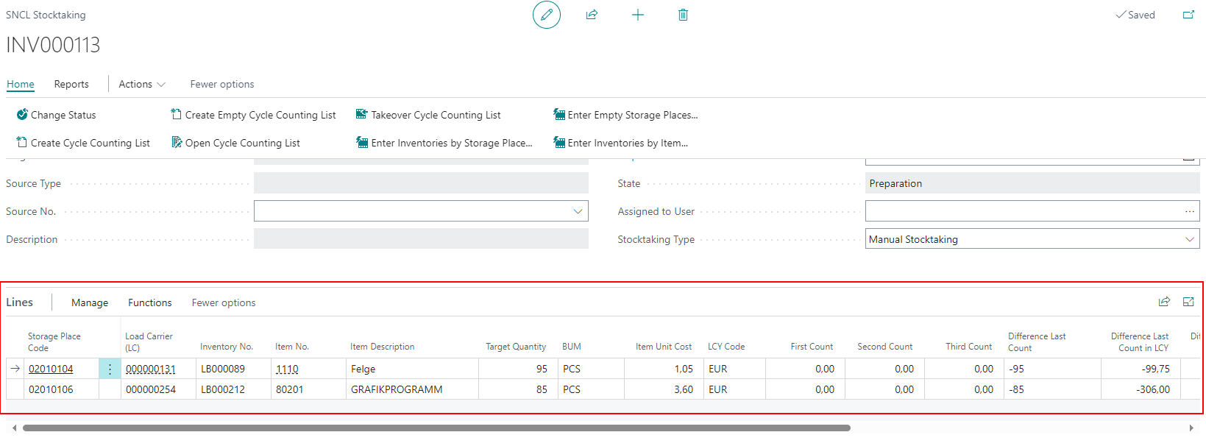Share the Lines section via its icon
The height and width of the screenshot is (446, 1206).
click(x=1164, y=302)
